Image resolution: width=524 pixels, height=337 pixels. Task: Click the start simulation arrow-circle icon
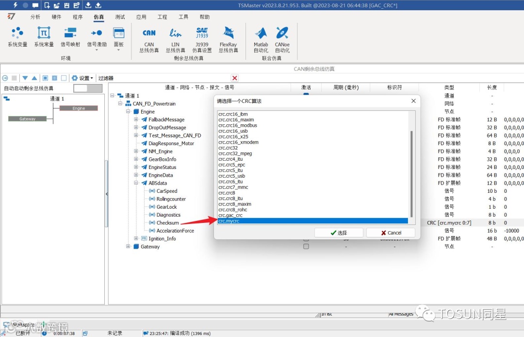click(5, 78)
